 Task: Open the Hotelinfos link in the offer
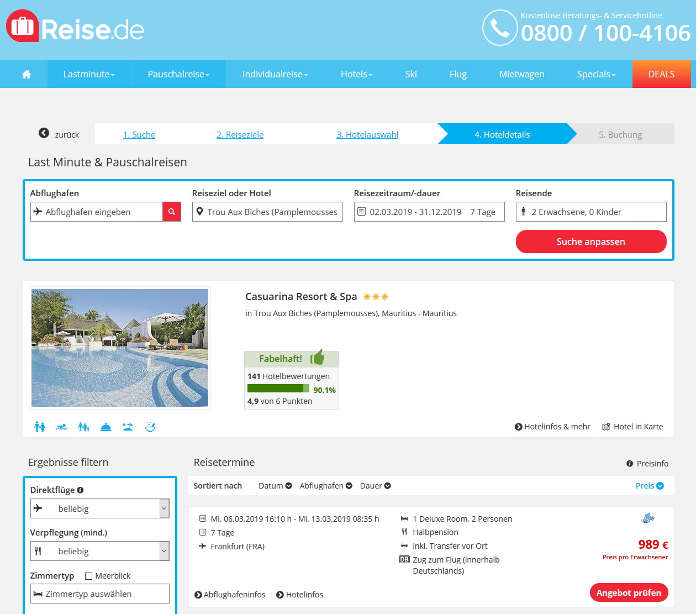click(x=300, y=595)
